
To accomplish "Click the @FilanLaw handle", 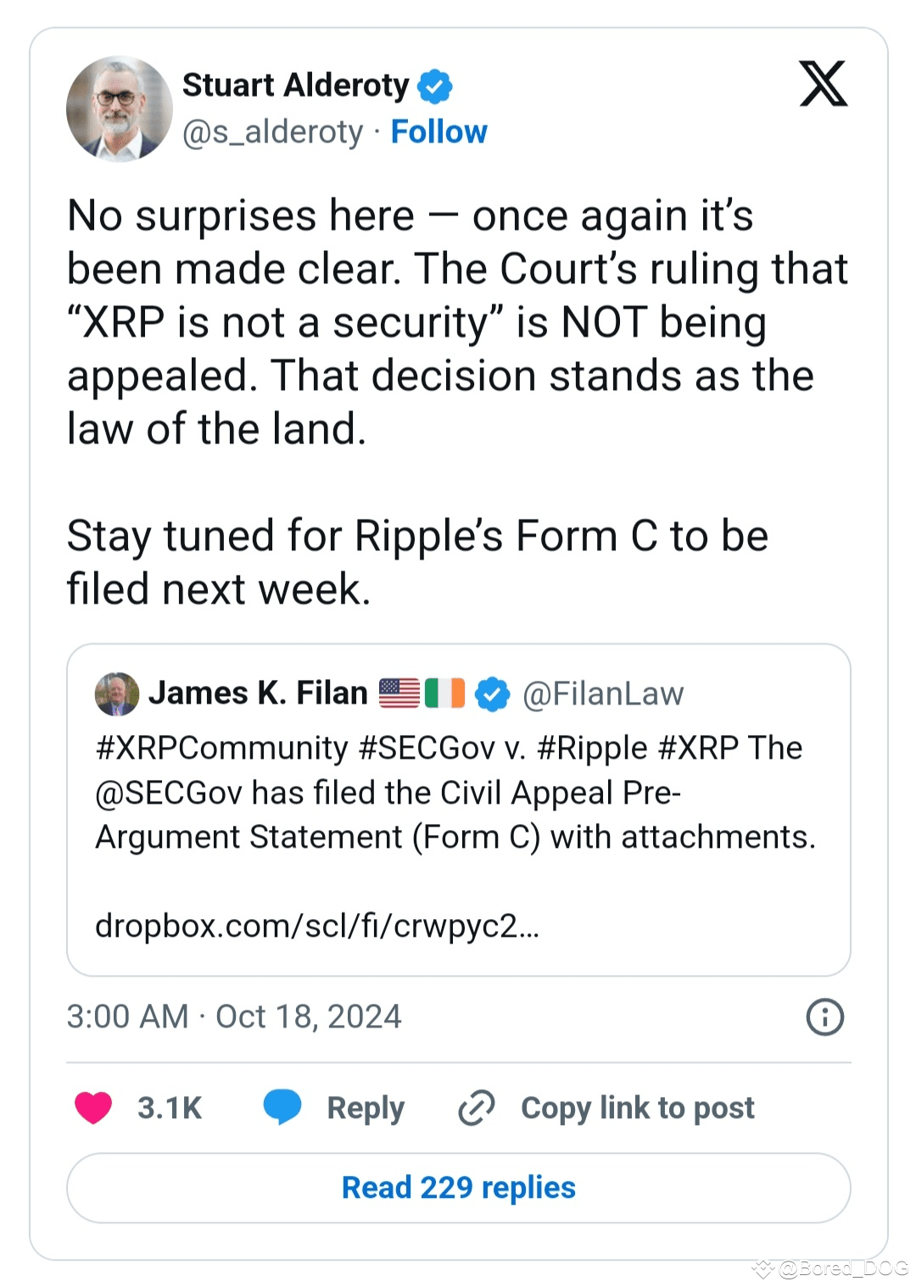I will pyautogui.click(x=602, y=694).
